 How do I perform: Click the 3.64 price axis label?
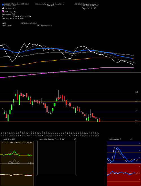point(137,111)
